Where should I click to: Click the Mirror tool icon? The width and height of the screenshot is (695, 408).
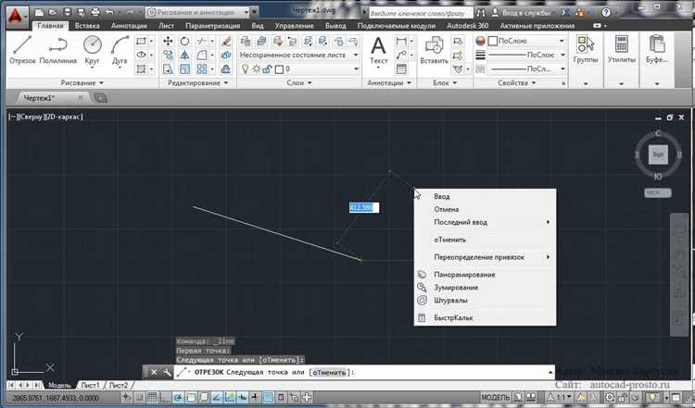[184, 56]
